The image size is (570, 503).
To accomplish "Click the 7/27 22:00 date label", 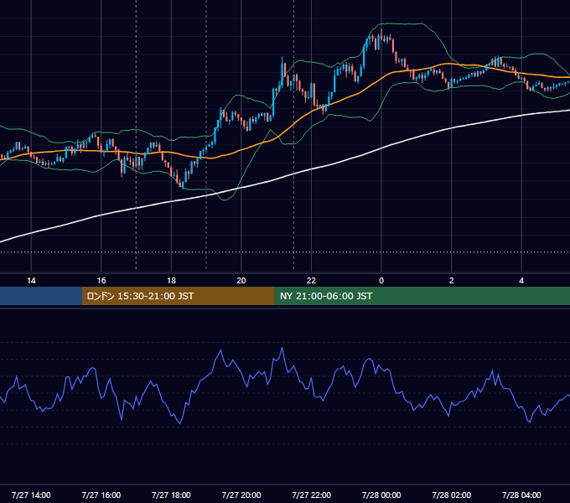I will (312, 495).
